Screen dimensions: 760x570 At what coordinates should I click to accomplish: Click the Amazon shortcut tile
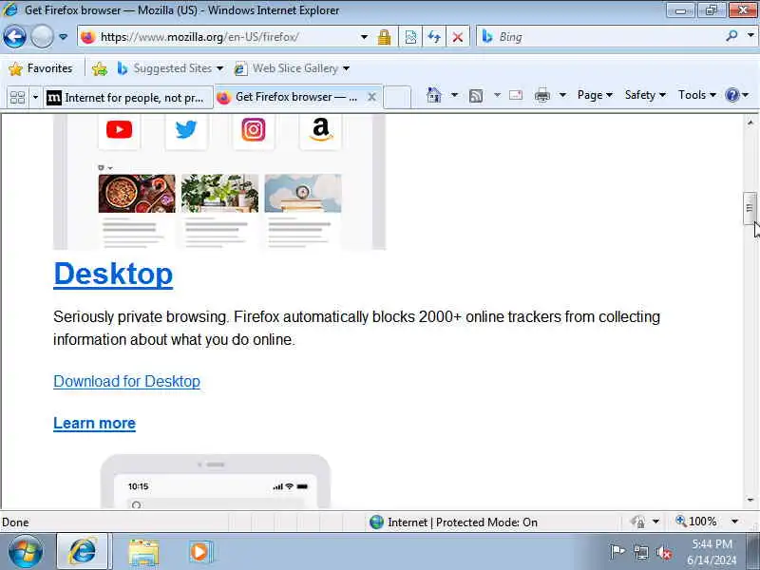321,130
